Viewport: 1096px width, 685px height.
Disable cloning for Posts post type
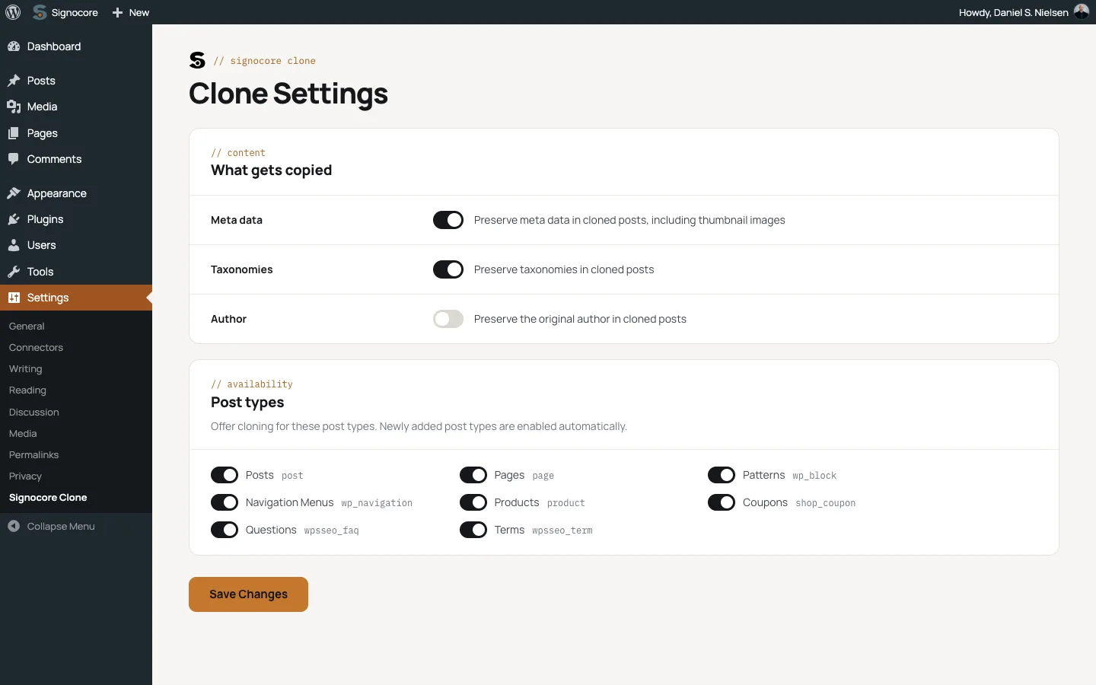point(225,475)
